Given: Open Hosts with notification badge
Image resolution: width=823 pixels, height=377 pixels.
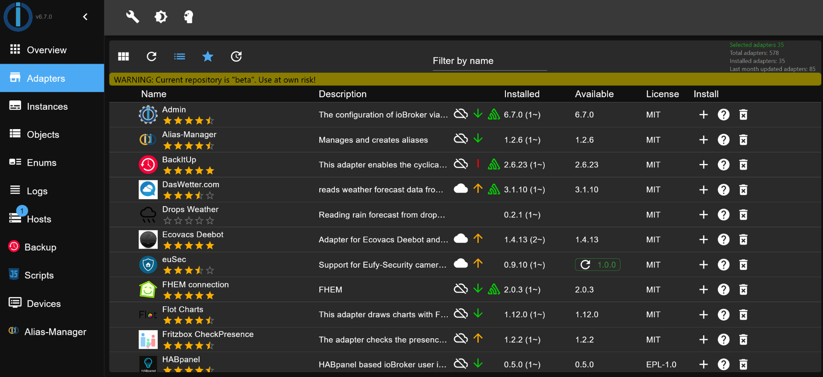Looking at the screenshot, I should [52, 219].
